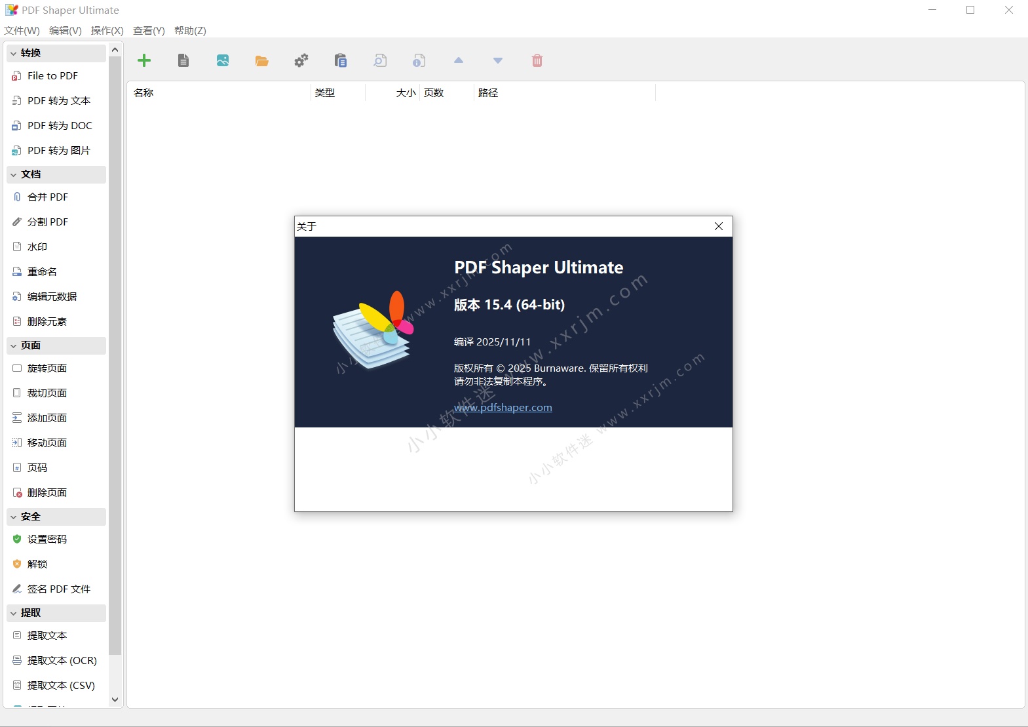This screenshot has height=727, width=1028.
Task: Close the 关于 about dialog
Action: (719, 226)
